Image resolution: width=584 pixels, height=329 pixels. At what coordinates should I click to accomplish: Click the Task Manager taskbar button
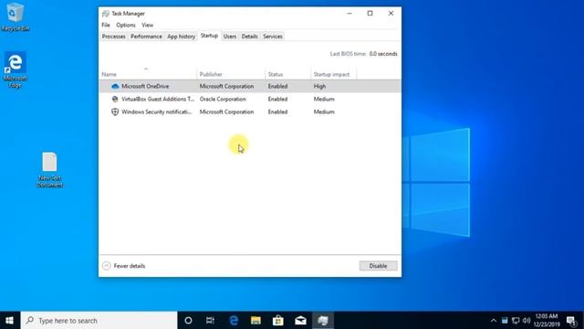(323, 321)
